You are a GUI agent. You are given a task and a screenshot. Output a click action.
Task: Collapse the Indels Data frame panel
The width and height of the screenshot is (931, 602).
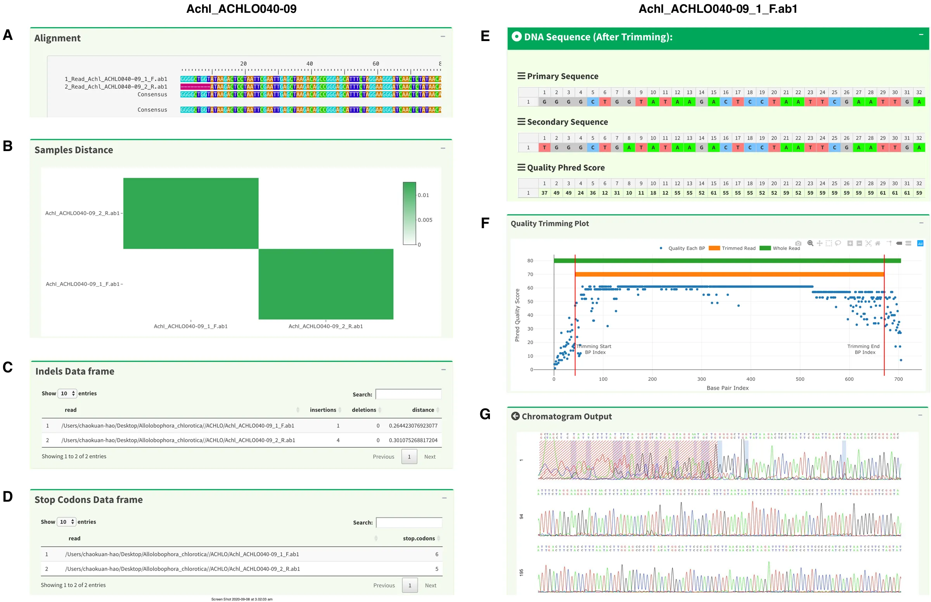(x=444, y=370)
